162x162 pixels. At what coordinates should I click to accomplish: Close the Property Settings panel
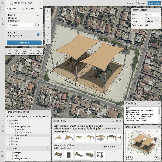pos(158,10)
